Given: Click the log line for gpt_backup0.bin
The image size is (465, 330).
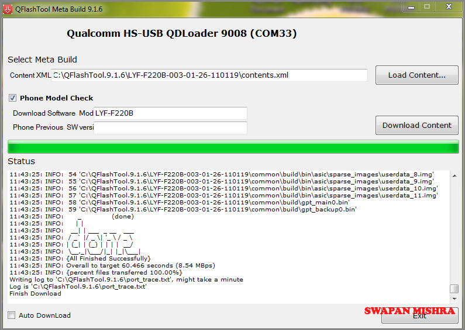Looking at the screenshot, I should click(x=183, y=210).
